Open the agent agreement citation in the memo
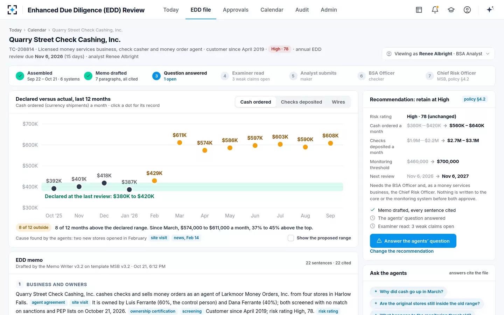504x315 pixels. [x=48, y=303]
